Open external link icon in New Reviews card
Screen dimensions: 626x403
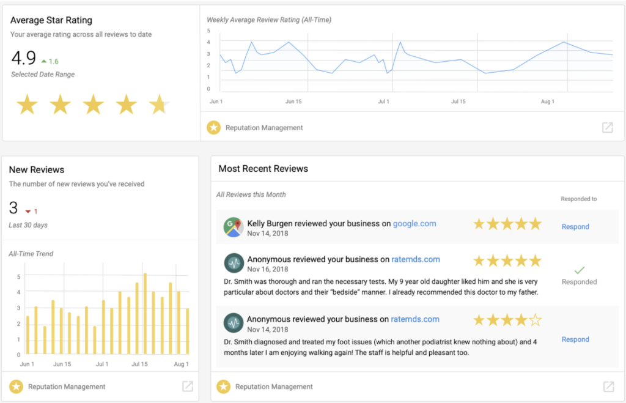pyautogui.click(x=188, y=386)
